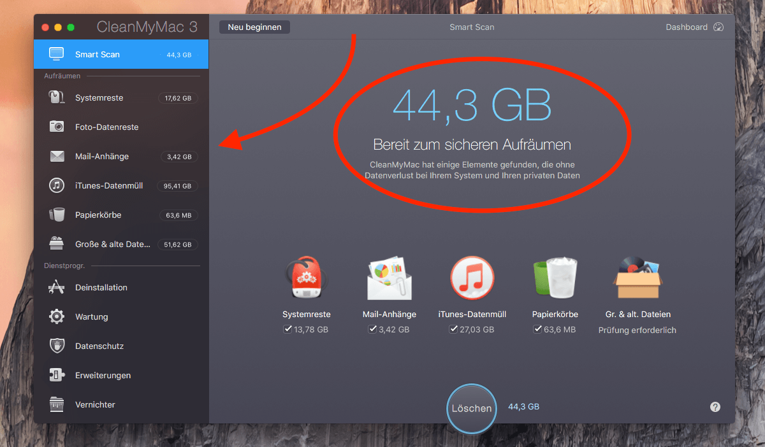Click the yellow minimize window button
This screenshot has height=447, width=765.
coord(58,27)
